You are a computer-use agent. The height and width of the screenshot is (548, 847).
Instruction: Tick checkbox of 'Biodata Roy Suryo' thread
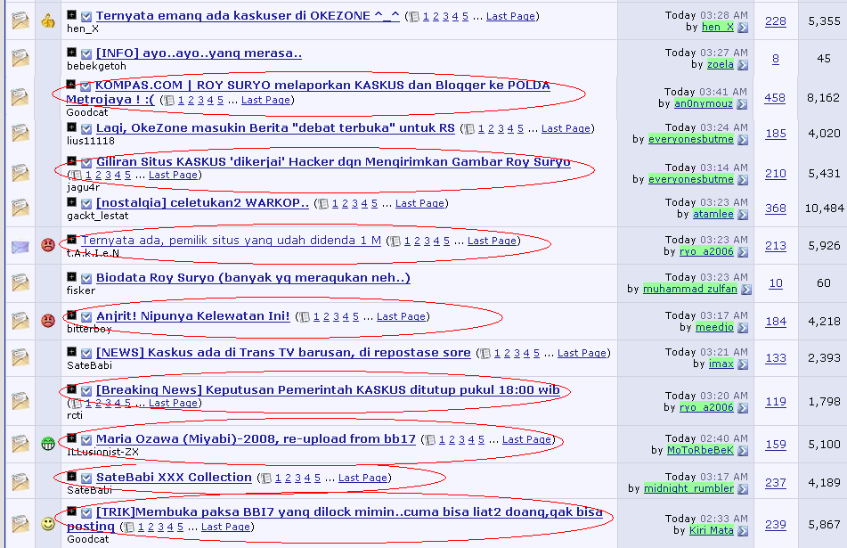(x=86, y=278)
